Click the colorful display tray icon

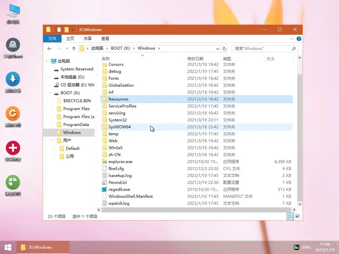pyautogui.click(x=296, y=247)
